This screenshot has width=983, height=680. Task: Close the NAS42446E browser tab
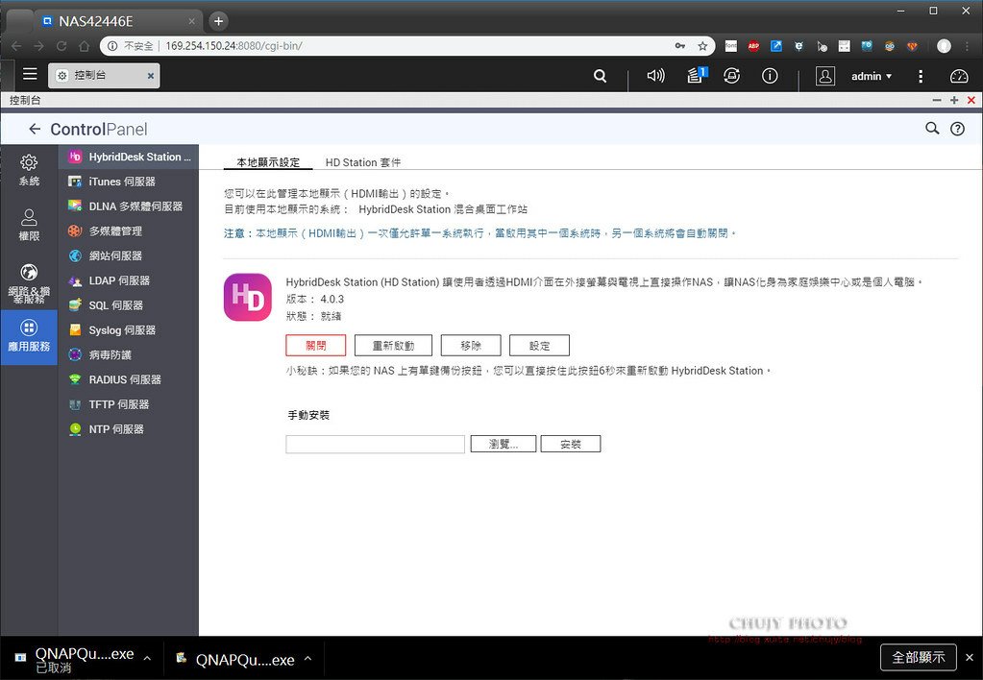[x=191, y=21]
